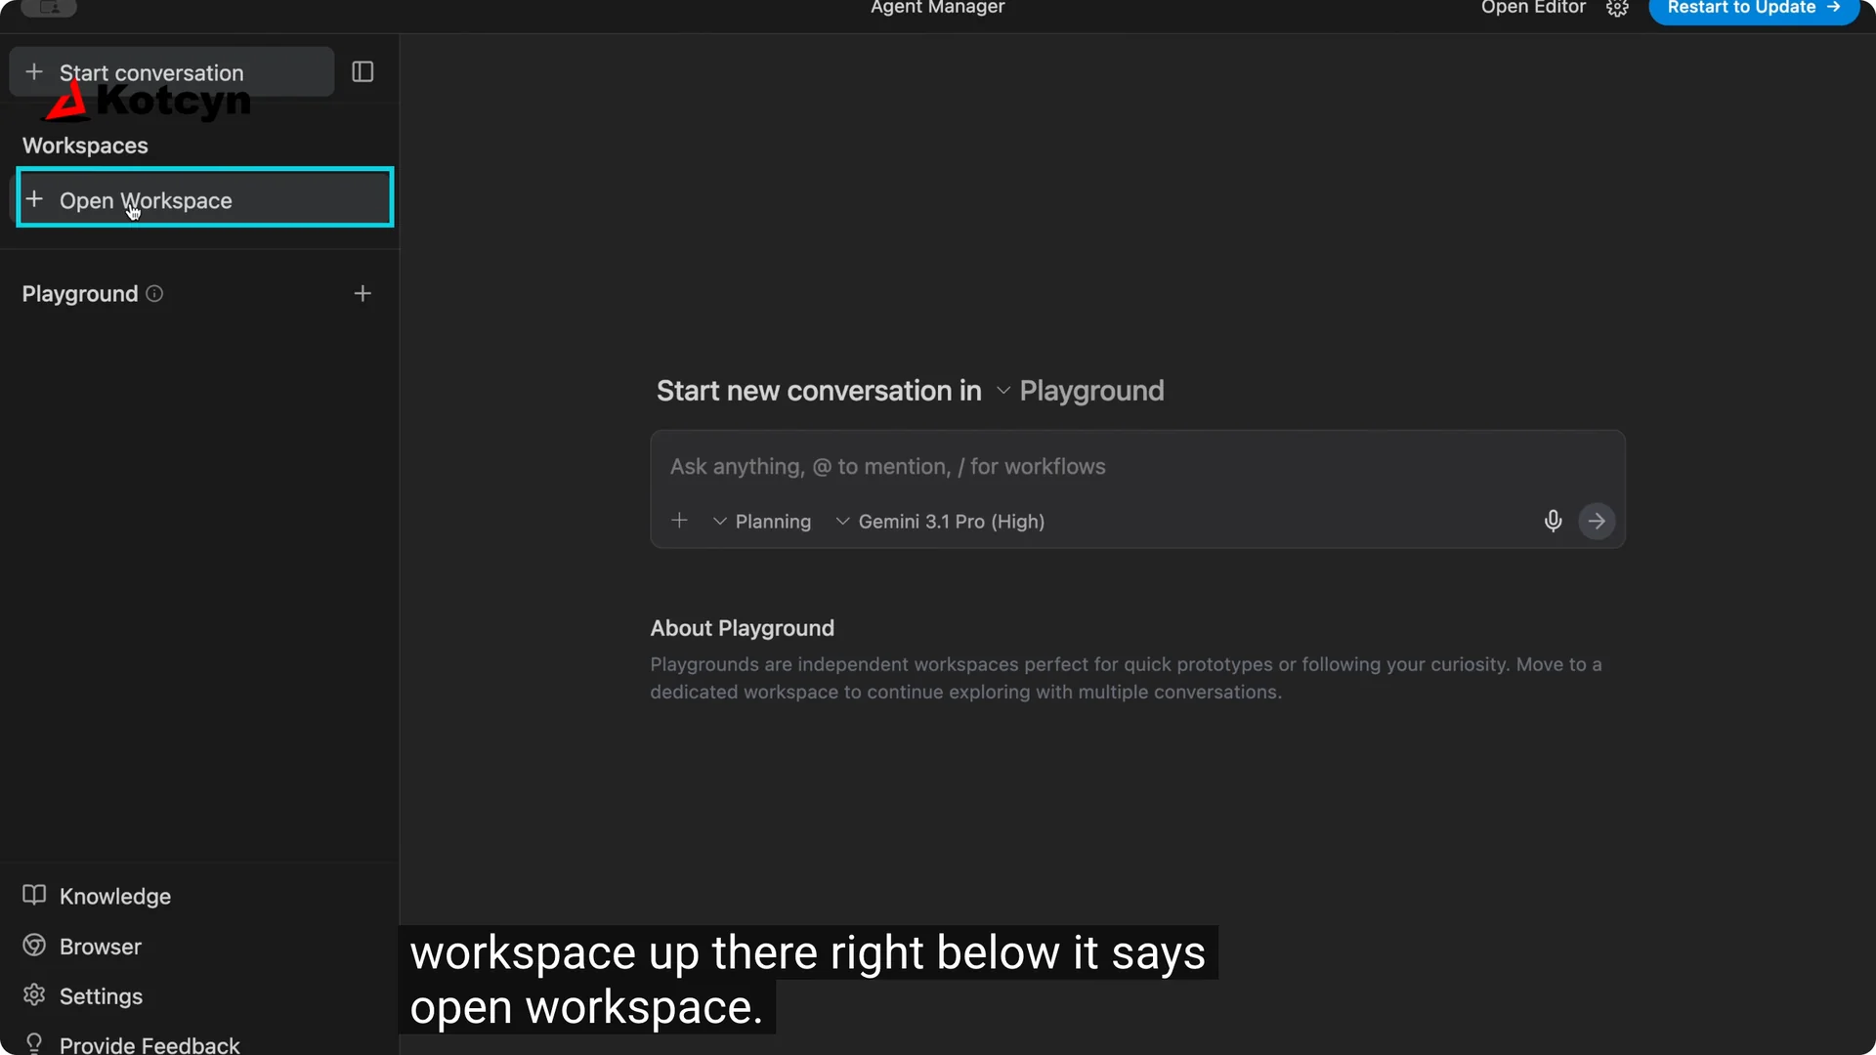Open the Gemini 3.1 Pro (High) model dropdown
This screenshot has width=1876, height=1055.
tap(940, 522)
